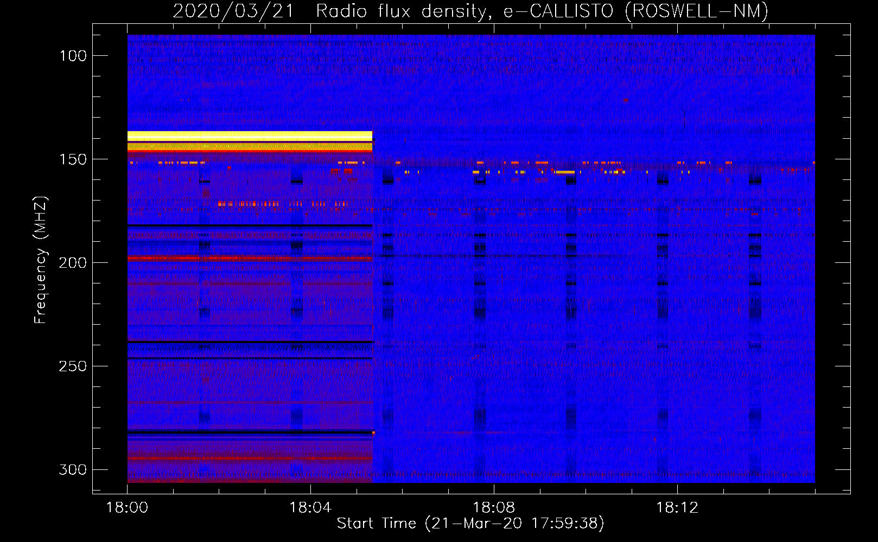Click the 'Frequency (MHZ)' axis label

click(x=41, y=260)
